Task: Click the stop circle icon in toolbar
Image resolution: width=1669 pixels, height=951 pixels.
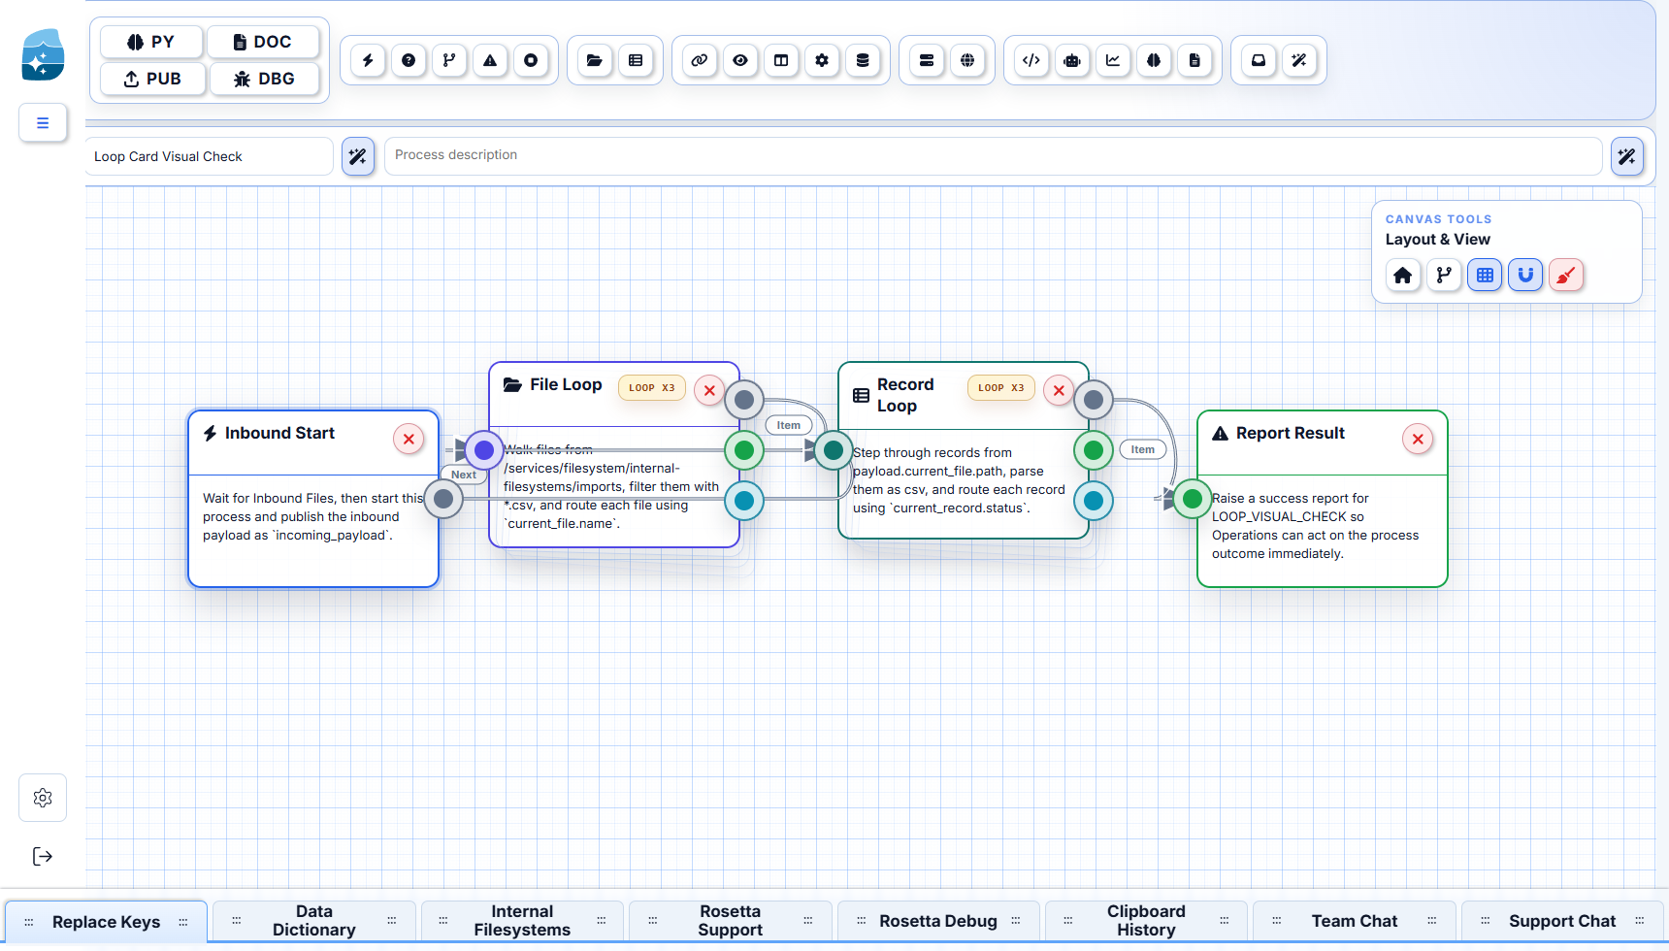Action: click(x=531, y=60)
